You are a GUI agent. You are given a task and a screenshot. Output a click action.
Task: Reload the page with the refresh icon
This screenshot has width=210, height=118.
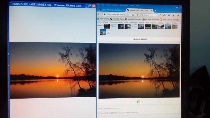coord(137,15)
